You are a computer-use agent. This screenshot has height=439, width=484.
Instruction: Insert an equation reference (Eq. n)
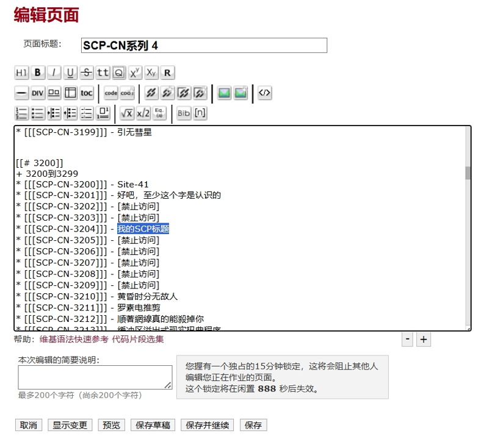[x=159, y=113]
